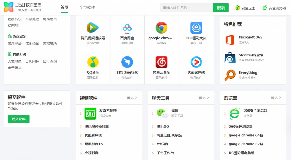Open the 出行查询 category link
291x160 pixels.
coord(50,61)
